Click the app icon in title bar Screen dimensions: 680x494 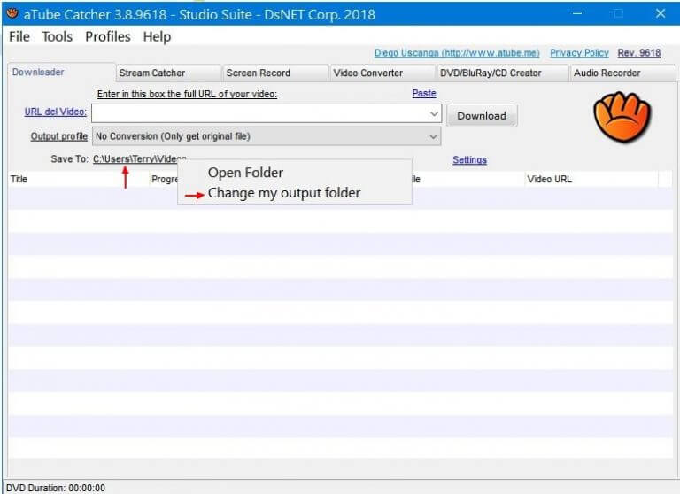12,13
